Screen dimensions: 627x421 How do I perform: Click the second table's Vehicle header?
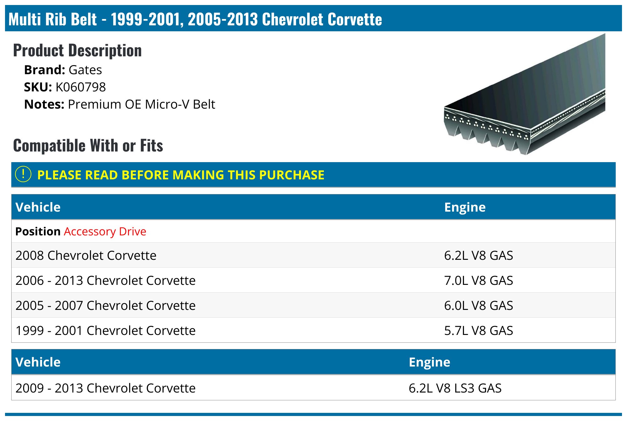(38, 362)
